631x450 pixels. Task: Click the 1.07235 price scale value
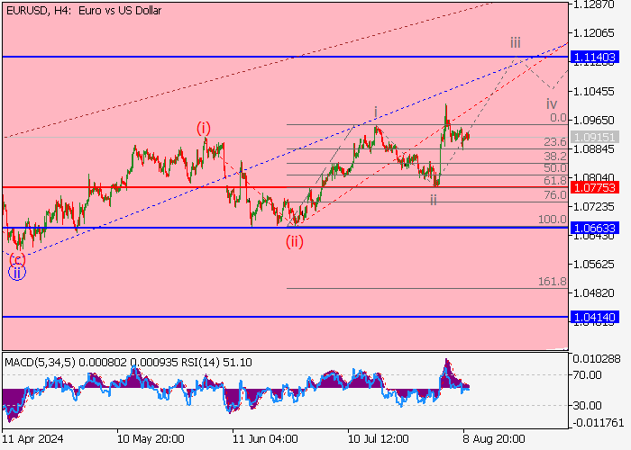click(x=593, y=206)
